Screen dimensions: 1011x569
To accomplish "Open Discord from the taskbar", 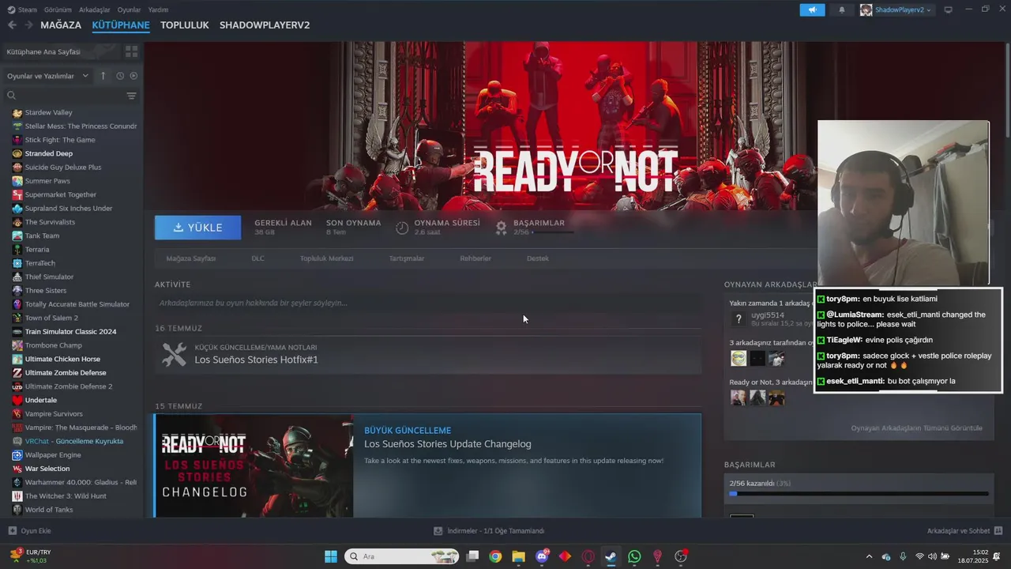I will (x=542, y=556).
